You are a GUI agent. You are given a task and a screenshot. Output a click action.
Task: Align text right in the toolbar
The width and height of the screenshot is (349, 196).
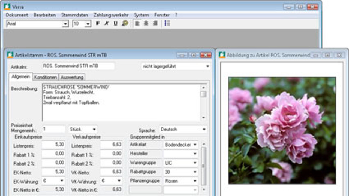point(155,23)
